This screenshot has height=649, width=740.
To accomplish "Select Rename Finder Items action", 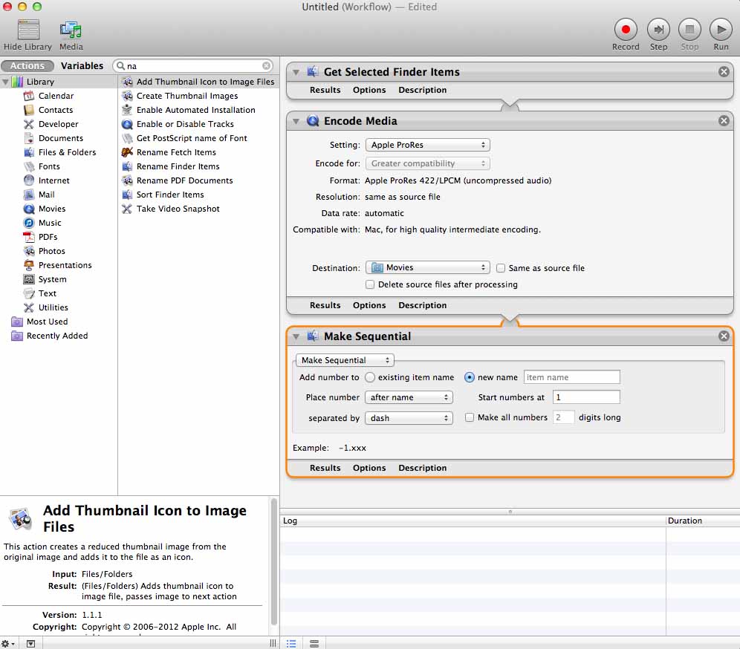I will (x=178, y=166).
